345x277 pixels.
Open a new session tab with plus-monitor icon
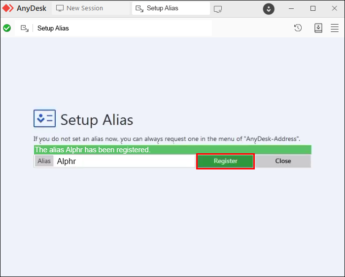pyautogui.click(x=218, y=9)
